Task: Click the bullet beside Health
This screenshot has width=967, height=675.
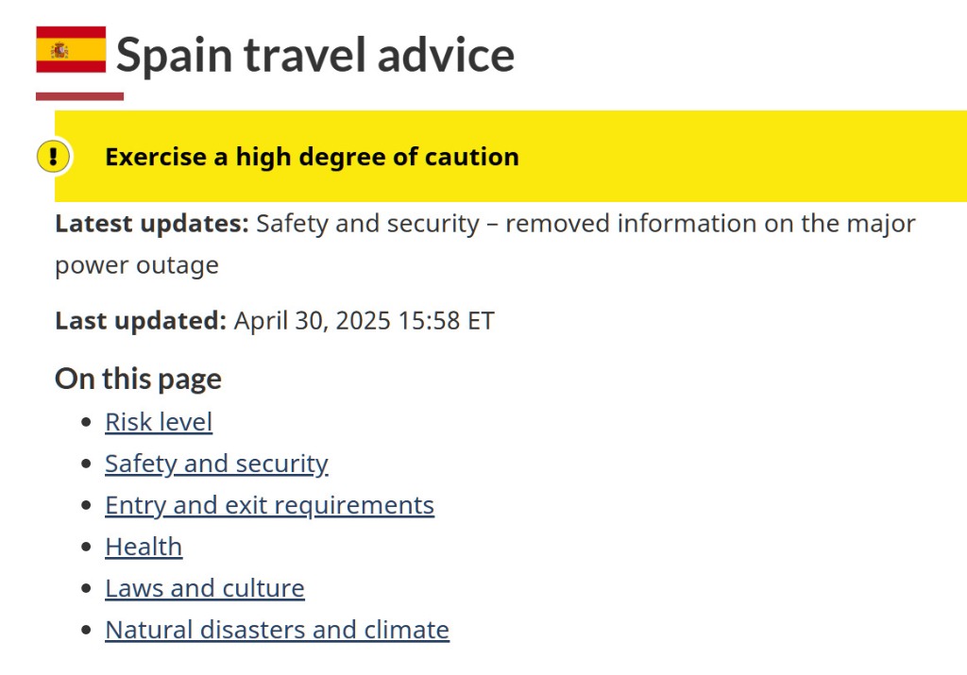Action: tap(86, 547)
